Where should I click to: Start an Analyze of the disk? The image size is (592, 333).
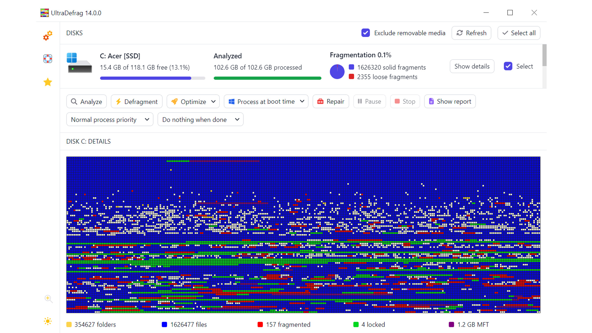(x=86, y=101)
